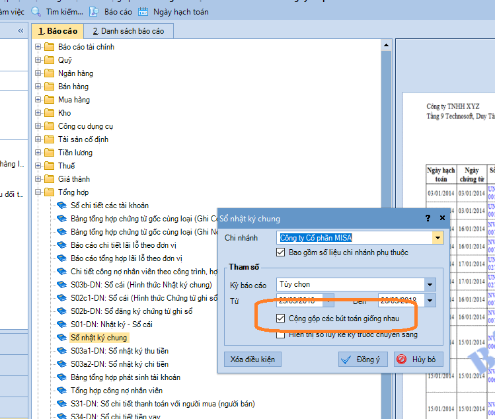
Task: Click the Đồng ý button
Action: pos(362,360)
